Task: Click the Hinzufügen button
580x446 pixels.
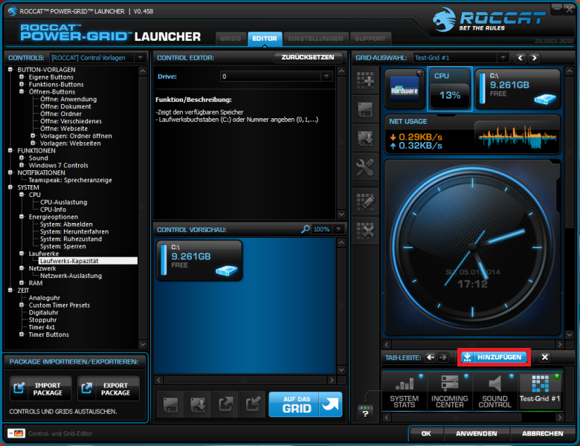Action: [x=494, y=358]
